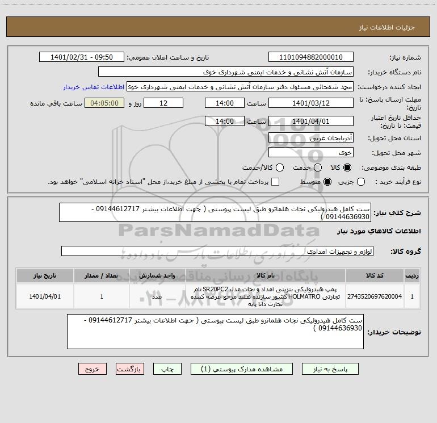Click the نام کالا column header
The image size is (437, 423).
point(266,275)
